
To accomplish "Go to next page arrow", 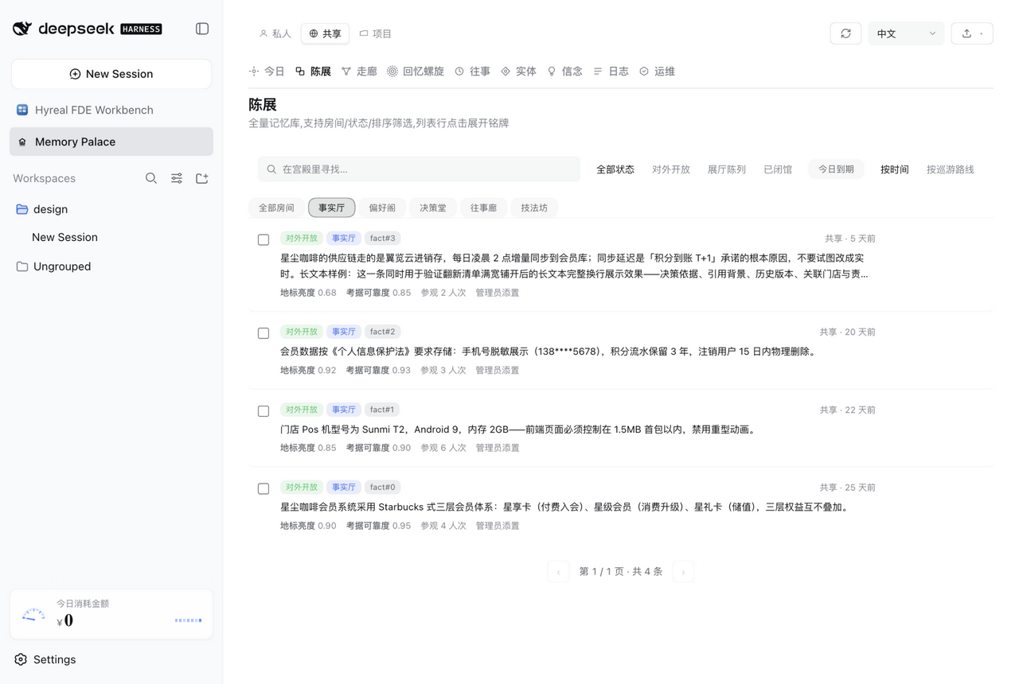I will tap(683, 572).
